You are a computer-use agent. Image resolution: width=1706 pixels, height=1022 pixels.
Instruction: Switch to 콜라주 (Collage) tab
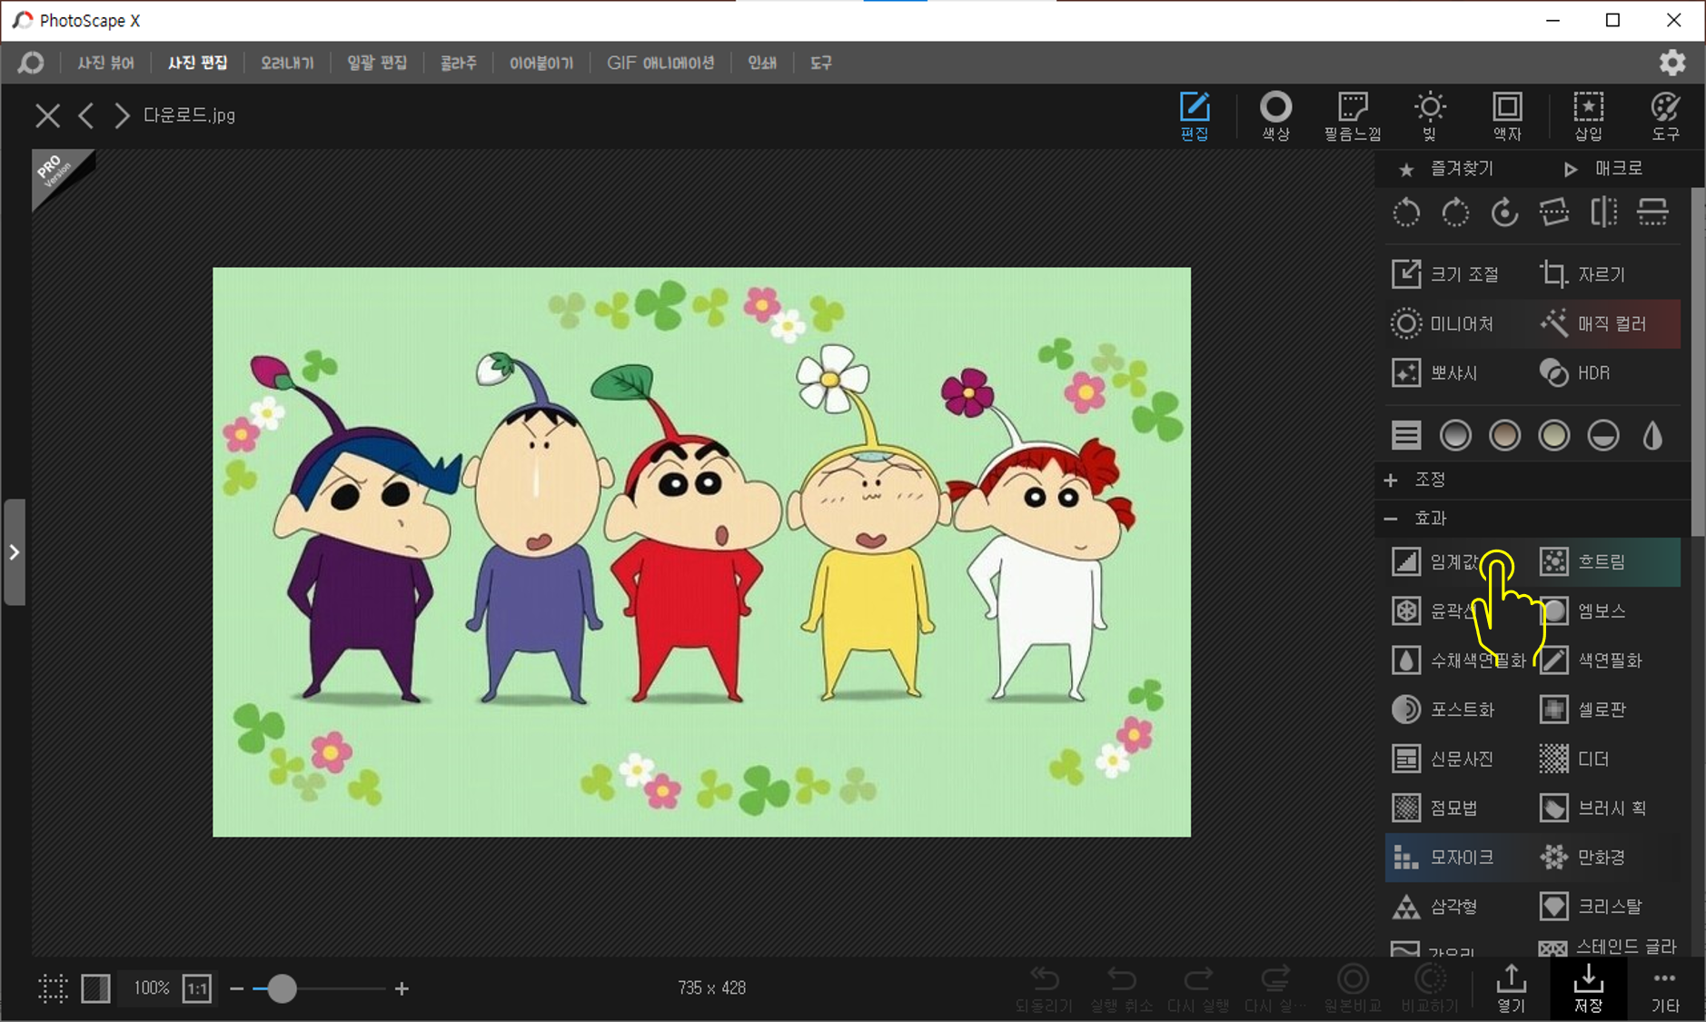point(458,63)
